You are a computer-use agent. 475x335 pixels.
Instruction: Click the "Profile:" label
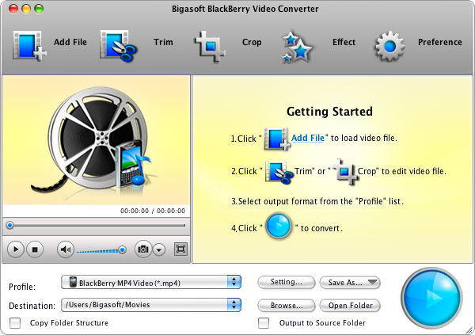coord(22,287)
